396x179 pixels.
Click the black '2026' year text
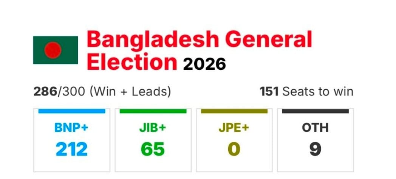pos(204,64)
